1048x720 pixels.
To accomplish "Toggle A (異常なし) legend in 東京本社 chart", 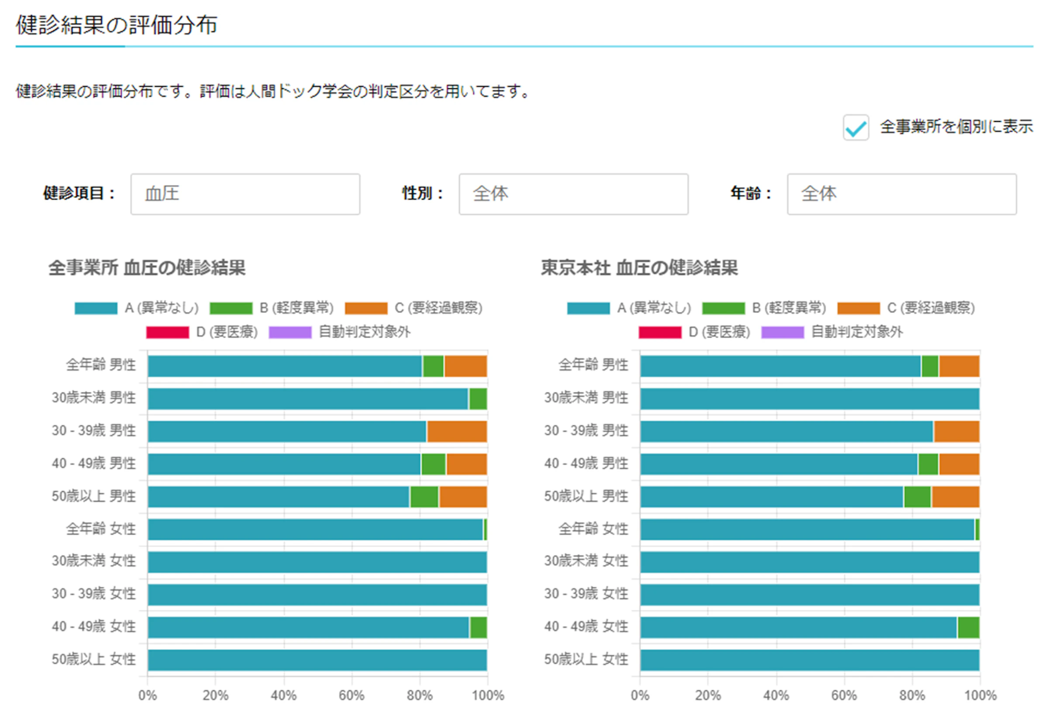I will 629,308.
